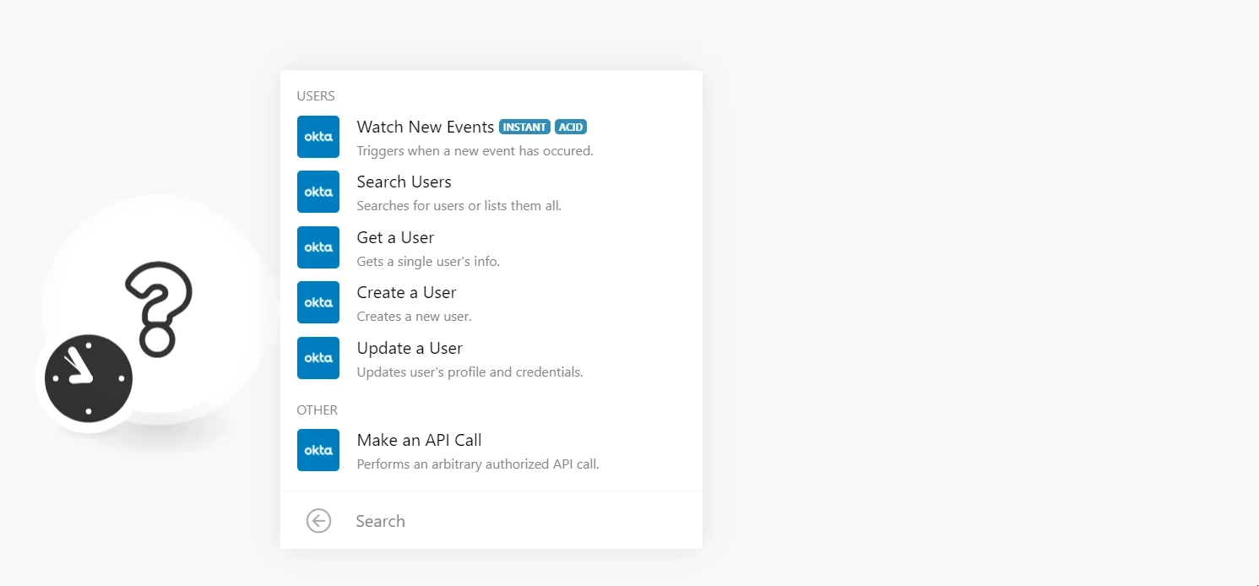Click the OTHER section header

pos(317,410)
